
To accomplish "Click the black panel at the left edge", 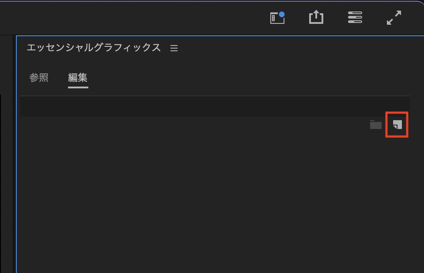I will tap(7, 177).
